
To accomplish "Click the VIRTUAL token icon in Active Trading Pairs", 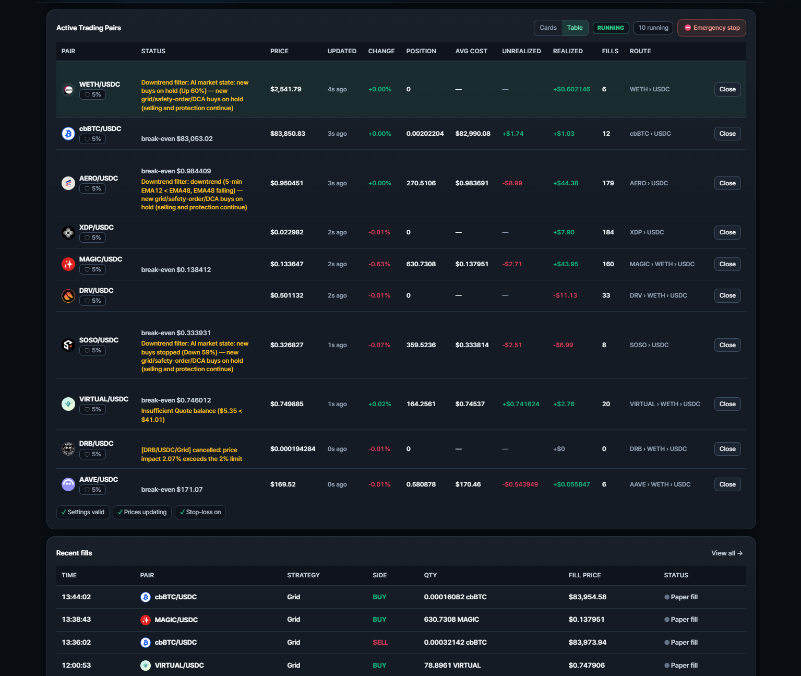I will [x=68, y=404].
